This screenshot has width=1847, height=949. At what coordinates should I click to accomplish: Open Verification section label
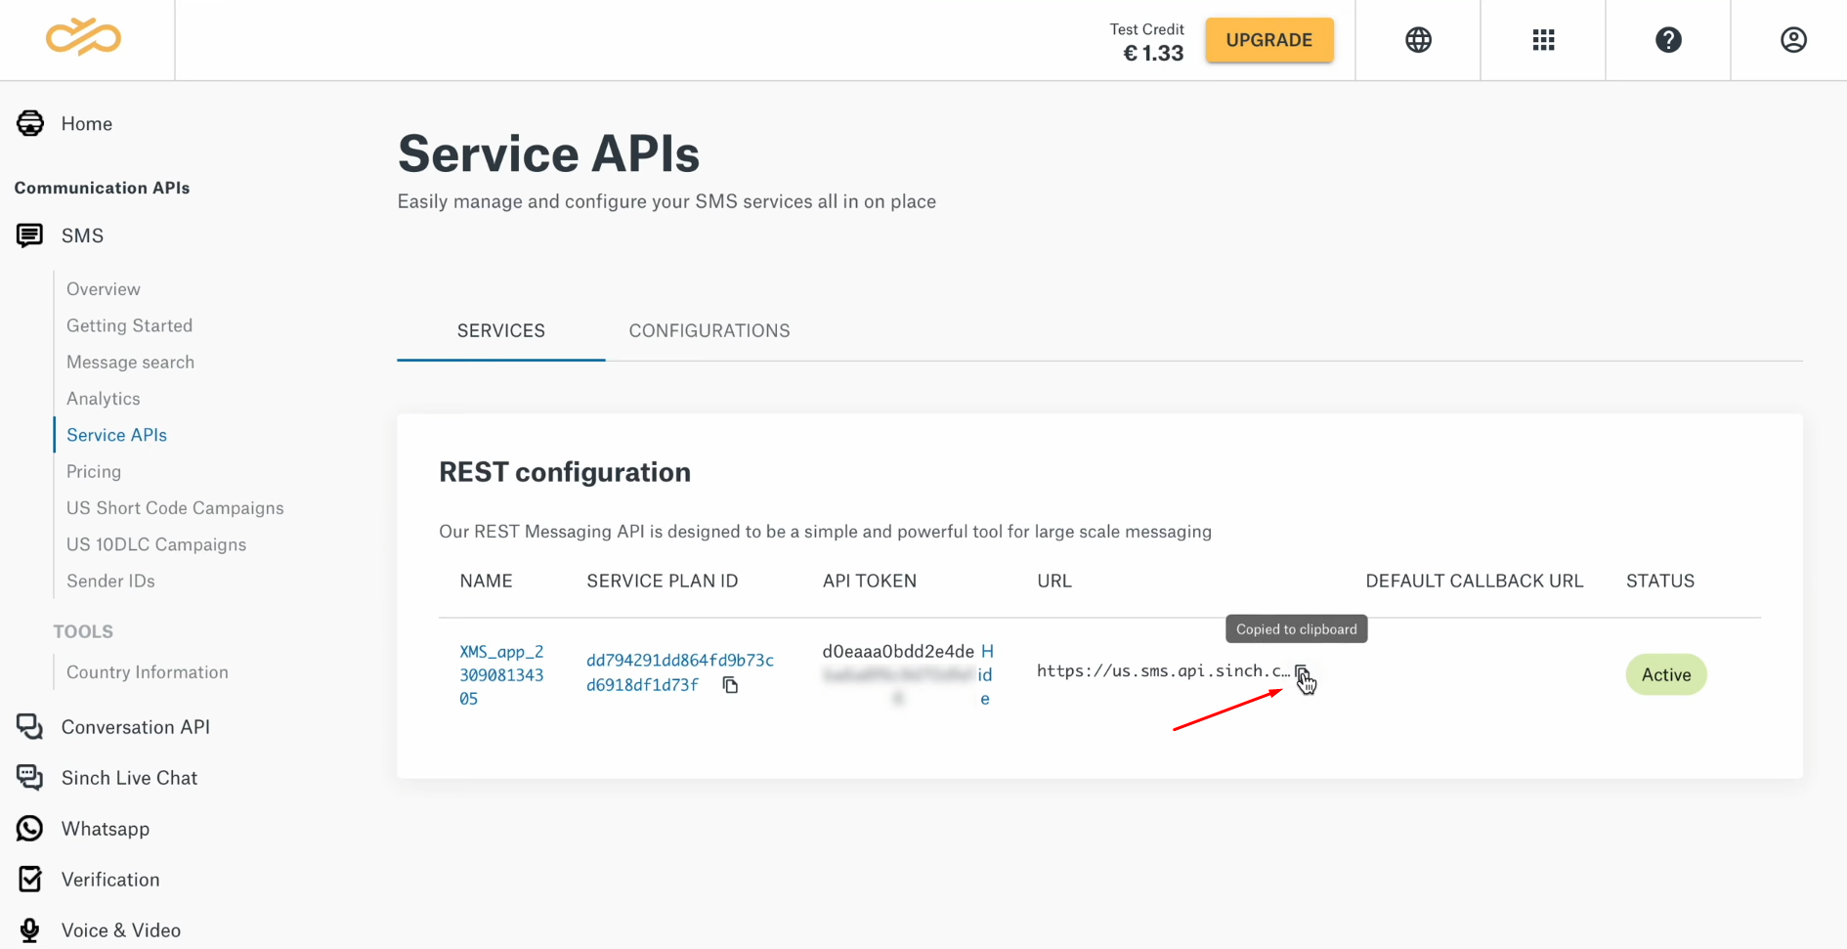pos(110,880)
